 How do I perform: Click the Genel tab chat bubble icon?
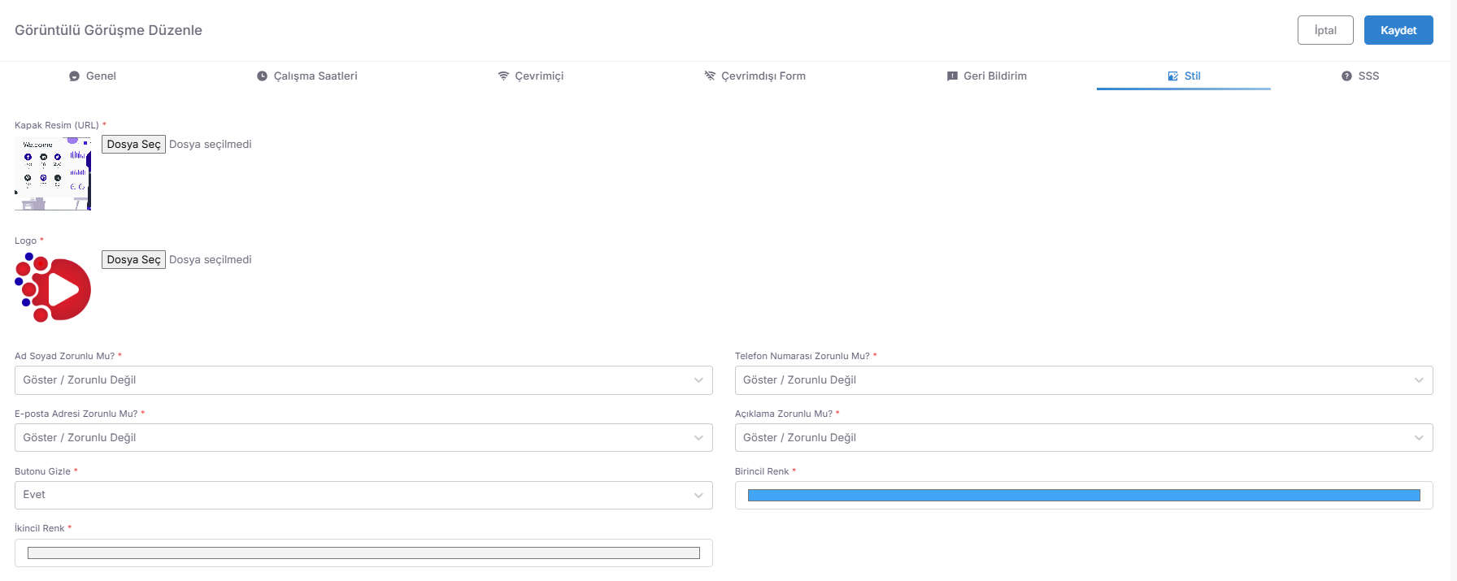click(75, 76)
